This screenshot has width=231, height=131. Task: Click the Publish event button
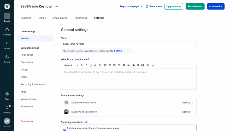[x=195, y=6]
